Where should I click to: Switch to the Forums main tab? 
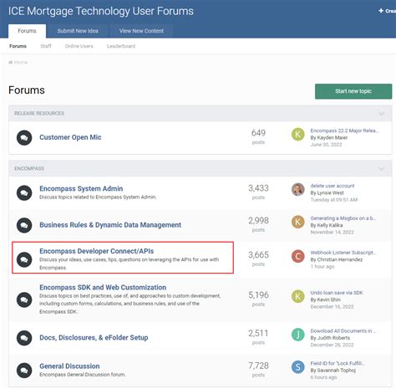(27, 31)
